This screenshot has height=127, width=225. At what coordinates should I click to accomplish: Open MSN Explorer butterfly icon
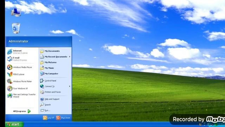(x=10, y=74)
